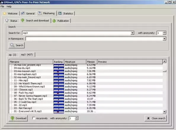Click the Statistics tab monitor icon
176x130 pixels.
click(x=60, y=13)
